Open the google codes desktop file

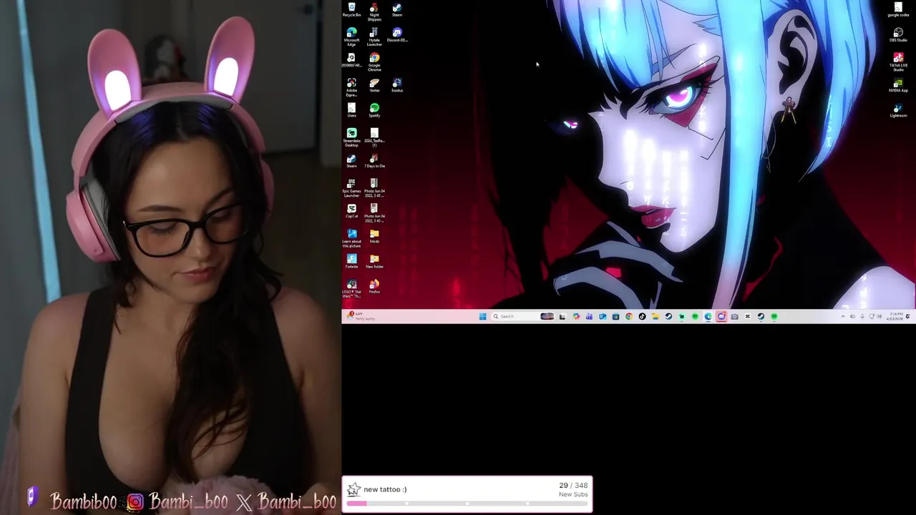(898, 10)
